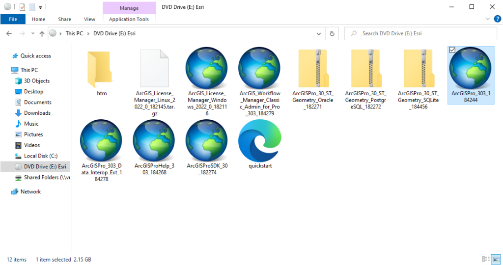Select ArcGISPro_30_ST_Geometry_PostgreSQL zip folder icon
503x265 pixels.
click(x=366, y=68)
